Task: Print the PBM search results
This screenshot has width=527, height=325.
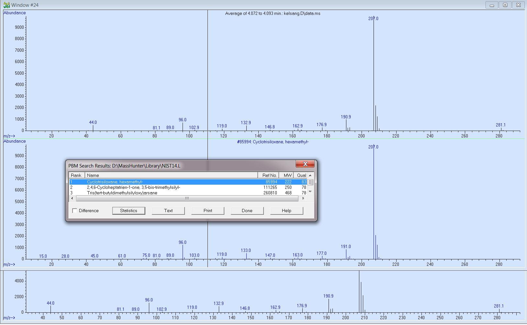Action: point(207,211)
